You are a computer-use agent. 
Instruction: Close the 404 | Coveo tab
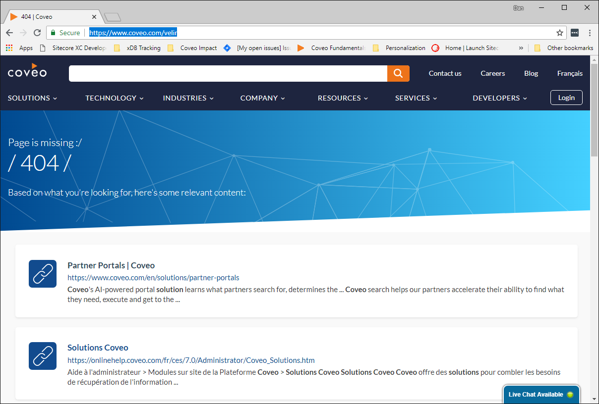94,17
